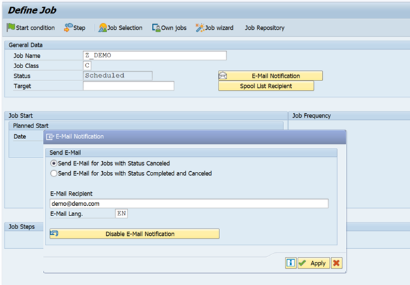The image size is (410, 285).
Task: Click the Job Class field
Action: point(87,65)
